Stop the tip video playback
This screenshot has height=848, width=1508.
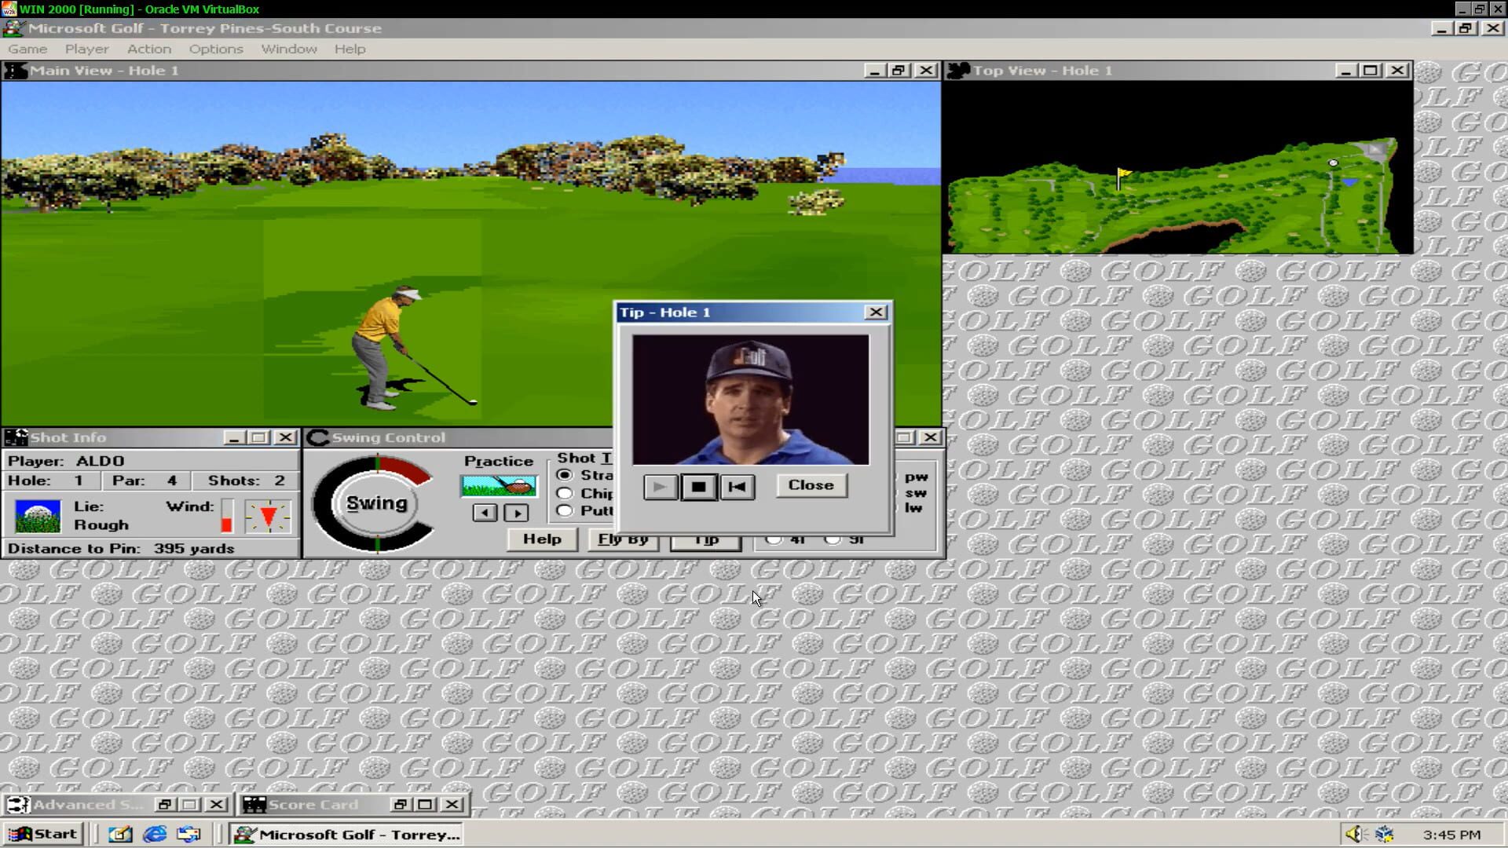point(698,487)
